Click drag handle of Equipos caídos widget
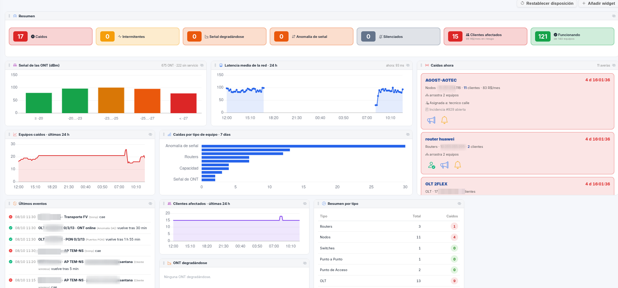The height and width of the screenshot is (288, 618). tap(9, 135)
